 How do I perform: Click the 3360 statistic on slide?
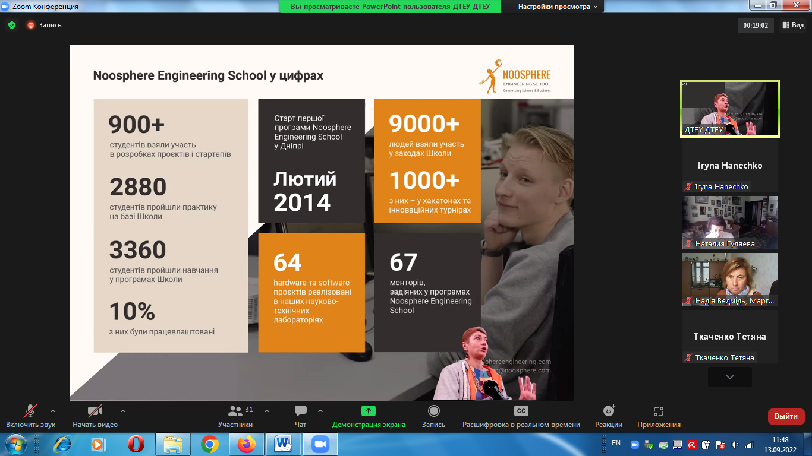point(138,250)
